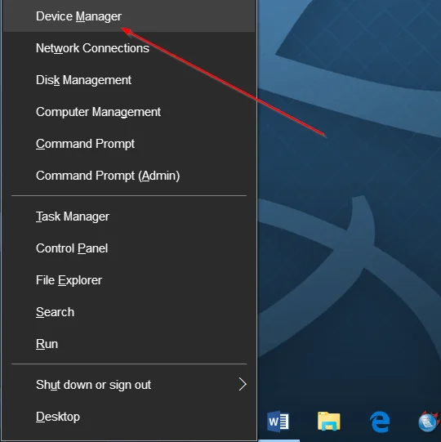Launch Microsoft Edge from taskbar
Viewport: 441px width, 442px height.
pos(380,422)
